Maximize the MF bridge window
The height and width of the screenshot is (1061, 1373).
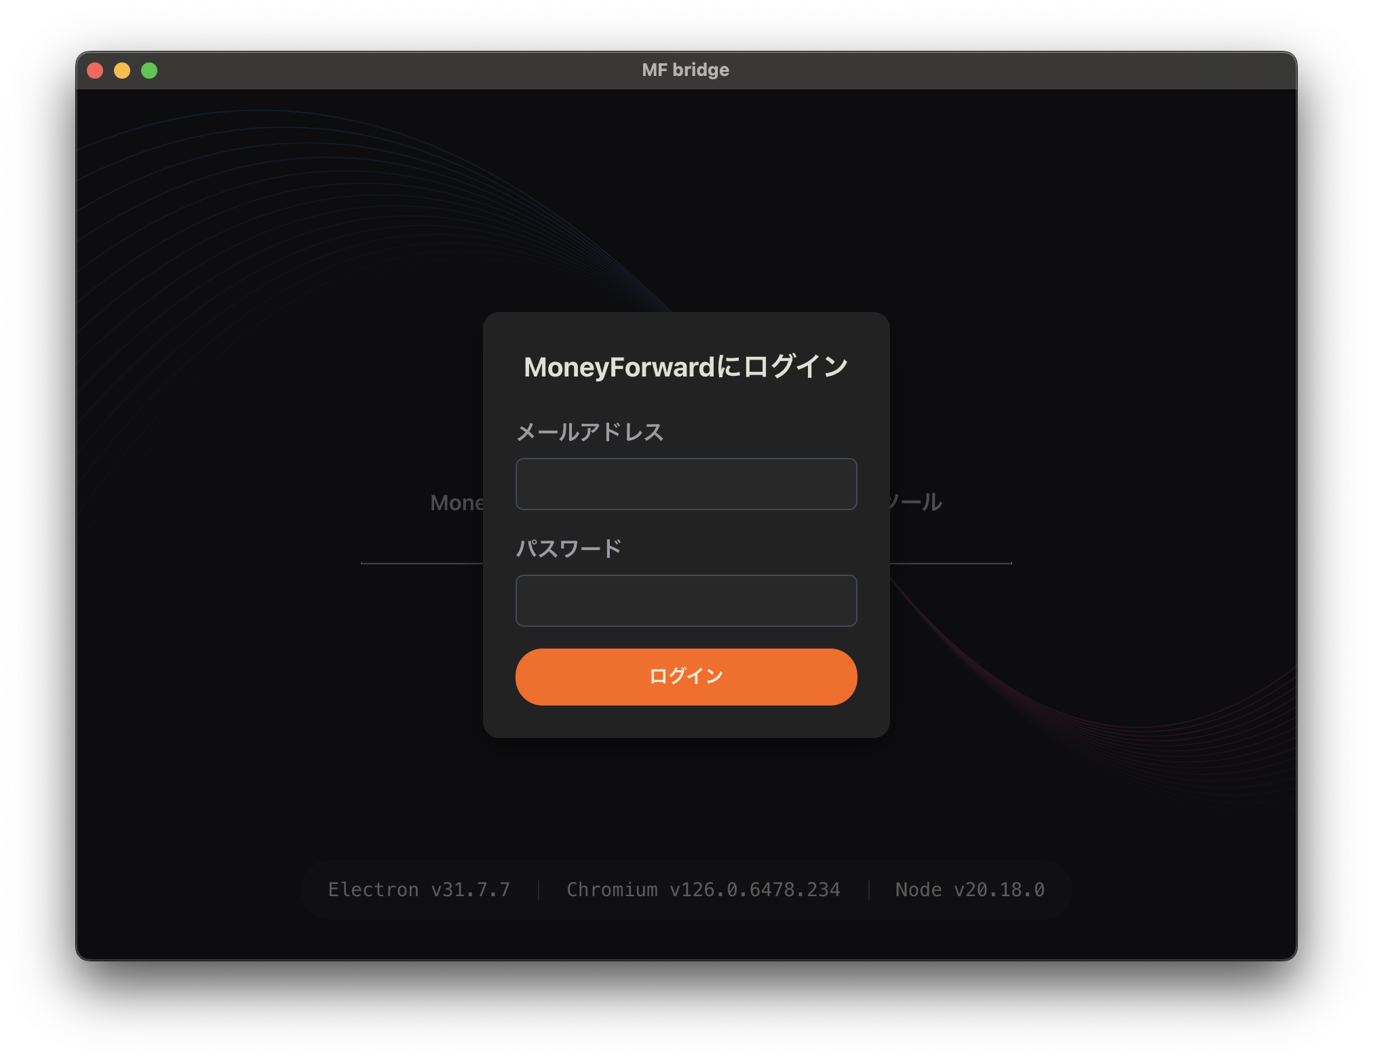point(149,71)
